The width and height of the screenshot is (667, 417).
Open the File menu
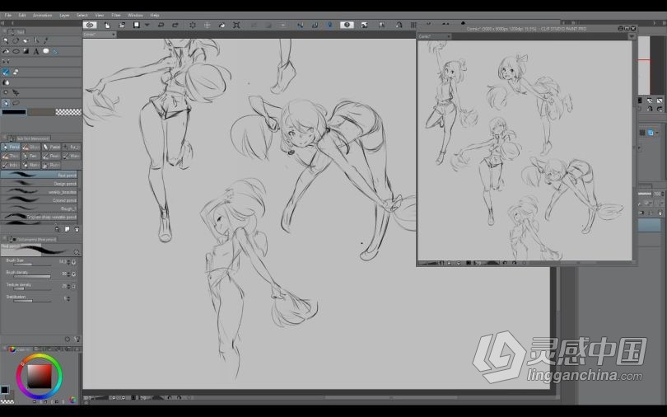click(8, 16)
